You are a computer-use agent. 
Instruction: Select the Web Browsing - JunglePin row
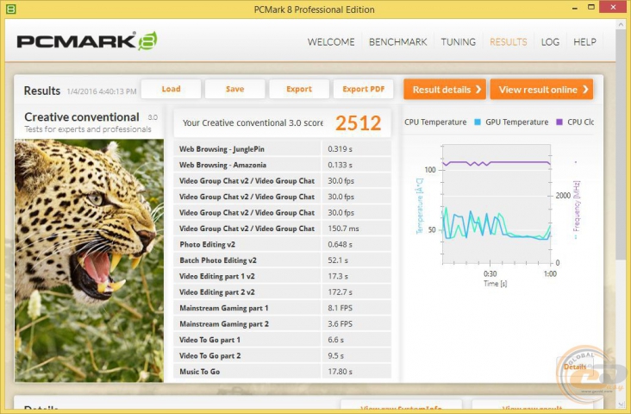pos(282,149)
